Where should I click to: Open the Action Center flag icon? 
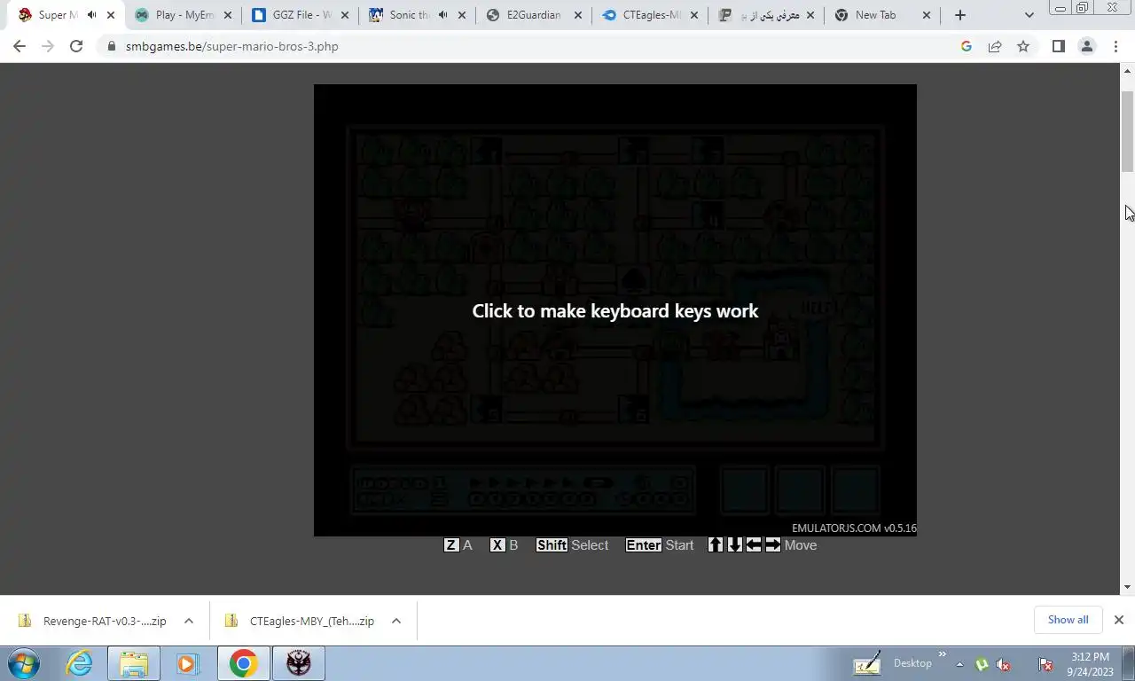click(x=1045, y=663)
